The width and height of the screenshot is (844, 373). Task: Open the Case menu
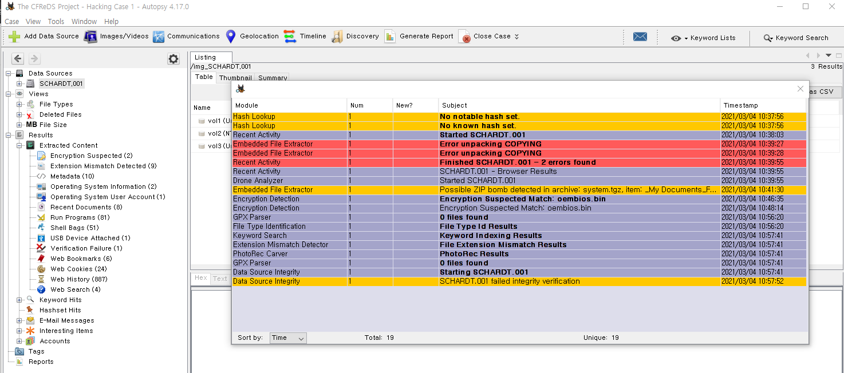tap(12, 22)
